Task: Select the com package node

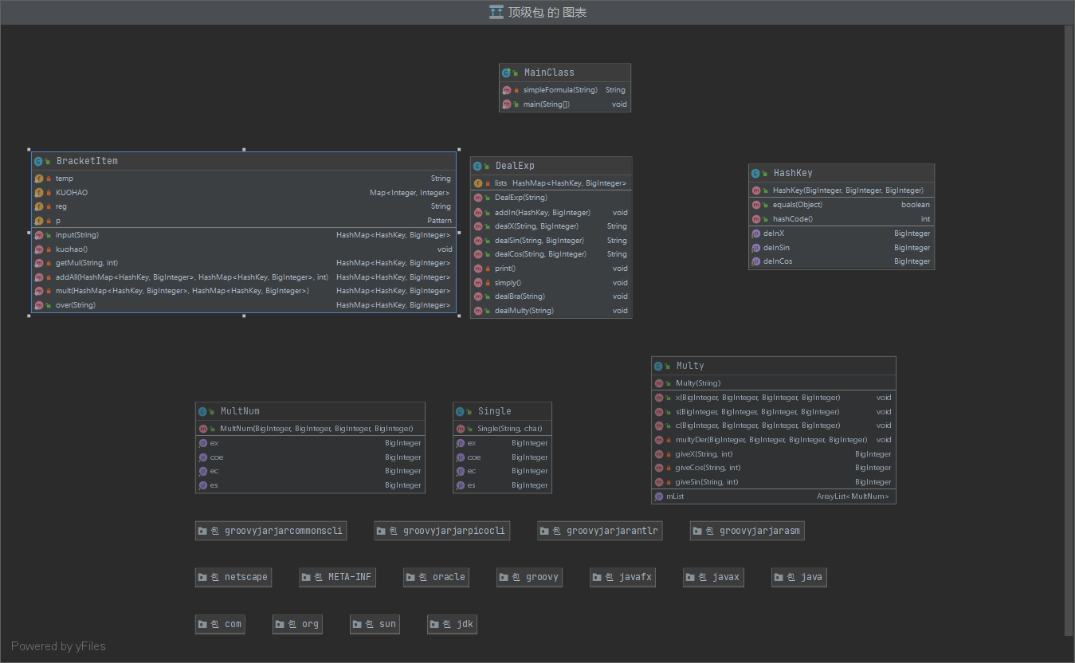Action: tap(220, 624)
